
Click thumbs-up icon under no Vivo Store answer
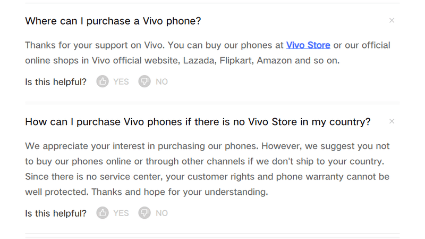pos(103,213)
